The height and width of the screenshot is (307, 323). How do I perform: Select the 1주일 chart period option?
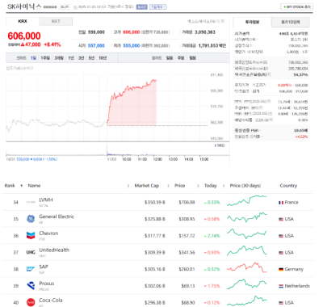pyautogui.click(x=45, y=58)
